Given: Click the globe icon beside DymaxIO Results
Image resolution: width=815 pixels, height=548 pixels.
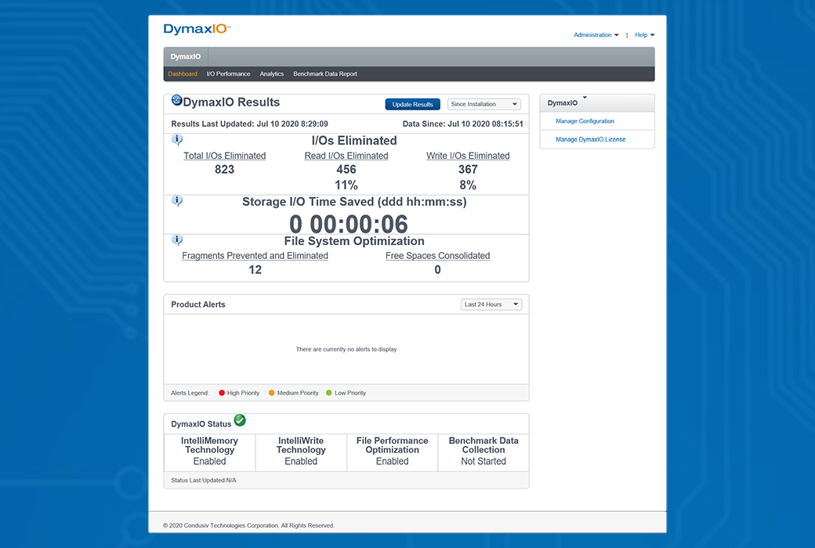Looking at the screenshot, I should 177,100.
